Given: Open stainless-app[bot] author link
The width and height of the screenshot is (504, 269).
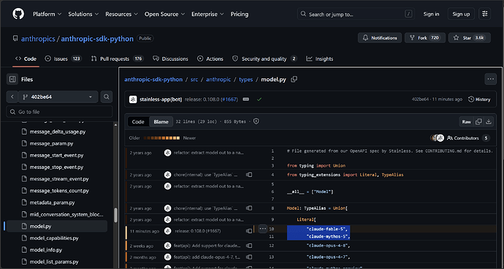Looking at the screenshot, I should pyautogui.click(x=161, y=99).
